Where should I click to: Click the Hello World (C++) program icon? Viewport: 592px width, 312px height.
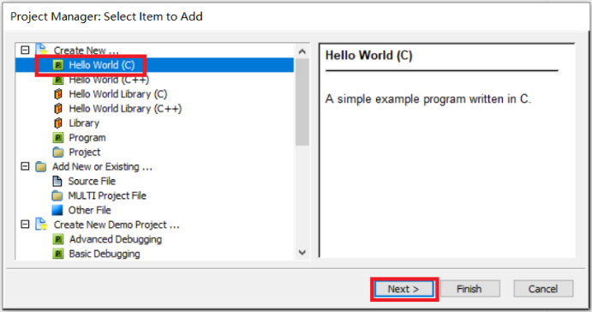(x=57, y=80)
